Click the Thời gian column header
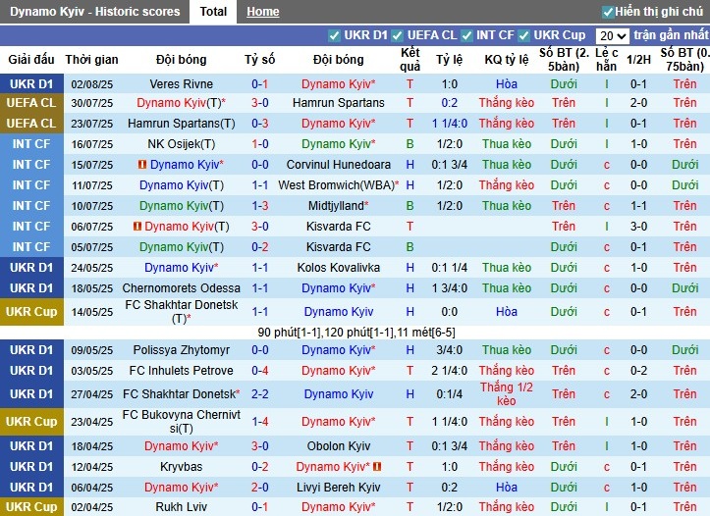Viewport: 710px width, 516px height. pyautogui.click(x=92, y=60)
